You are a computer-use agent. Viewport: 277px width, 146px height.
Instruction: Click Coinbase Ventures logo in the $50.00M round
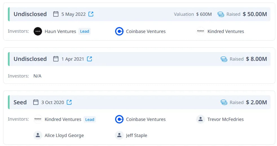(x=119, y=31)
